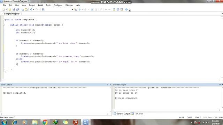Open the Run dropdown arrow
This screenshot has width=223, height=125.
point(83,9)
